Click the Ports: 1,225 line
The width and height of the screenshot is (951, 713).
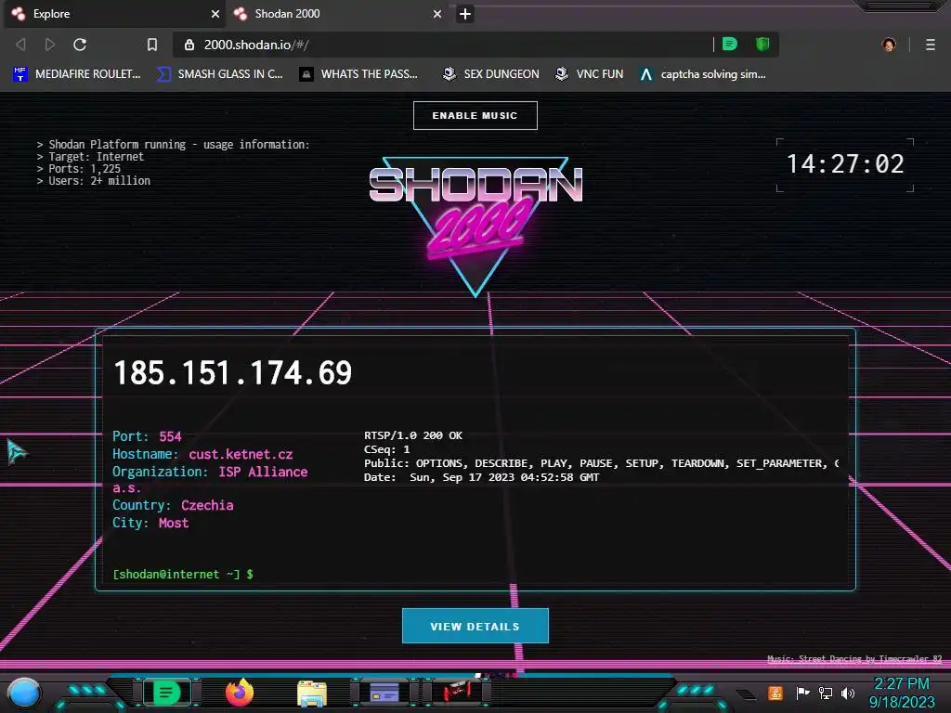[79, 169]
